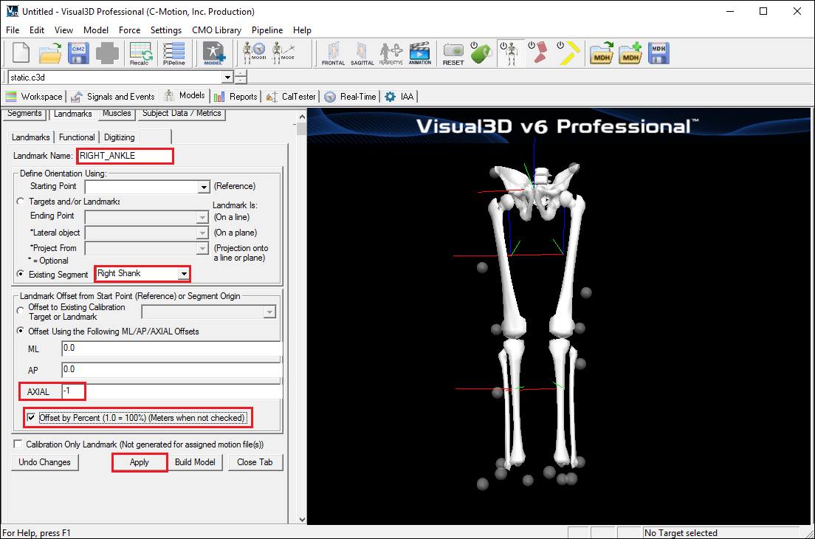Open the Model menu
This screenshot has width=815, height=539.
96,30
